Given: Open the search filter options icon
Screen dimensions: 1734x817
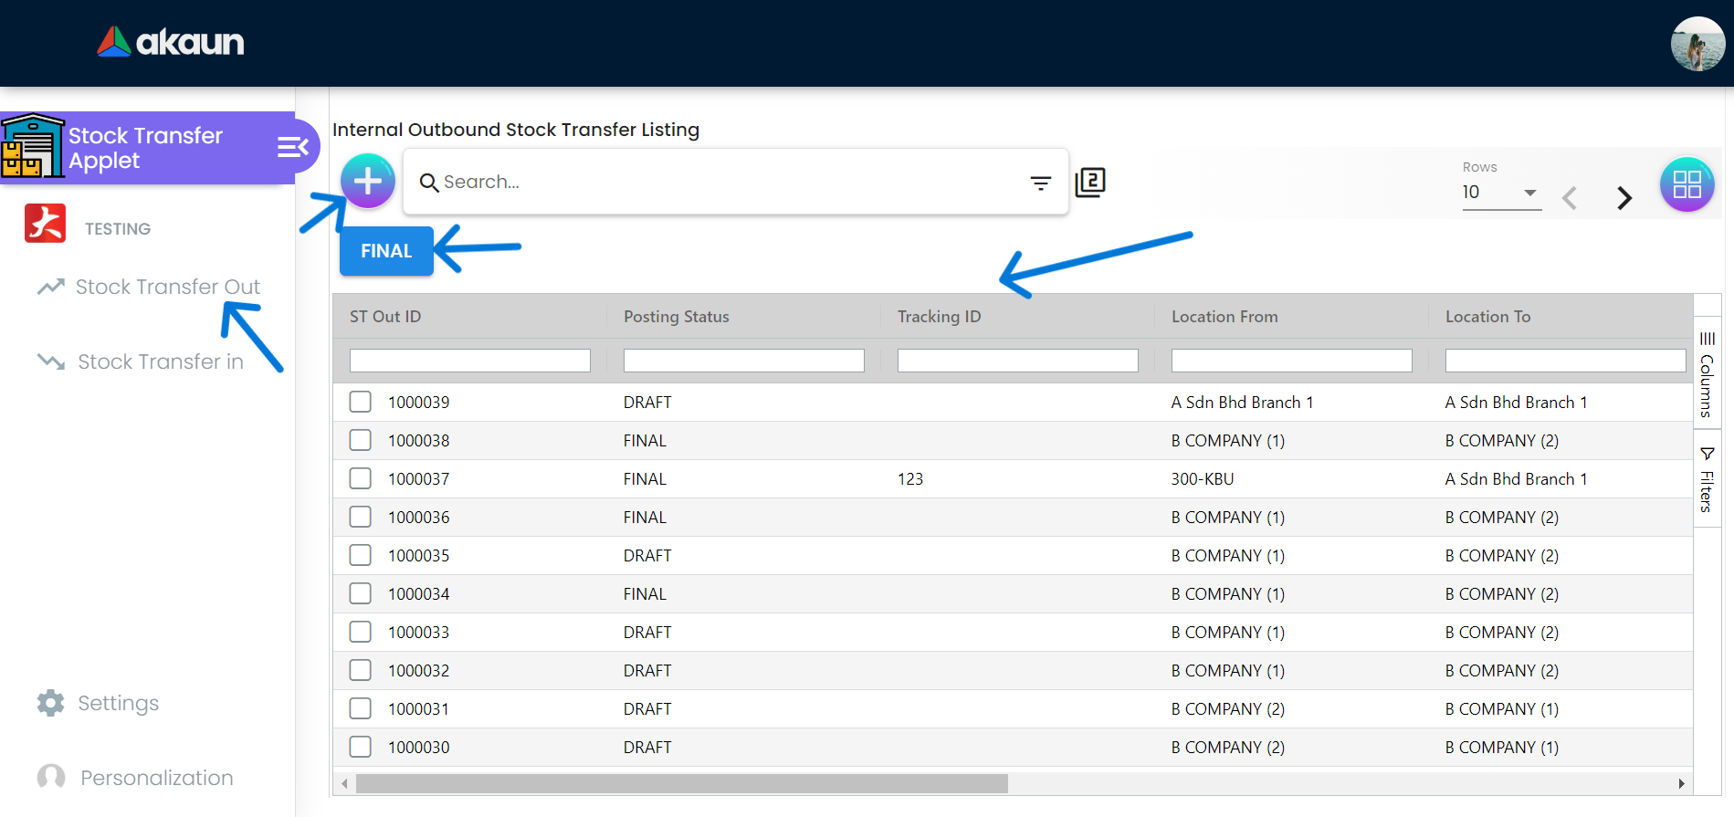Looking at the screenshot, I should coord(1040,183).
